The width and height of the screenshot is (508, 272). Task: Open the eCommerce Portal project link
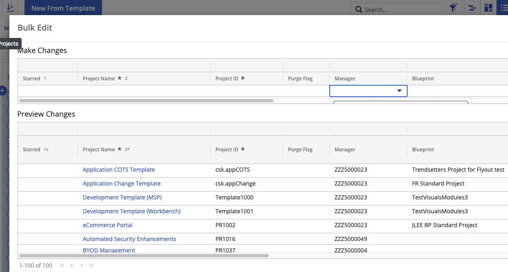coord(107,225)
